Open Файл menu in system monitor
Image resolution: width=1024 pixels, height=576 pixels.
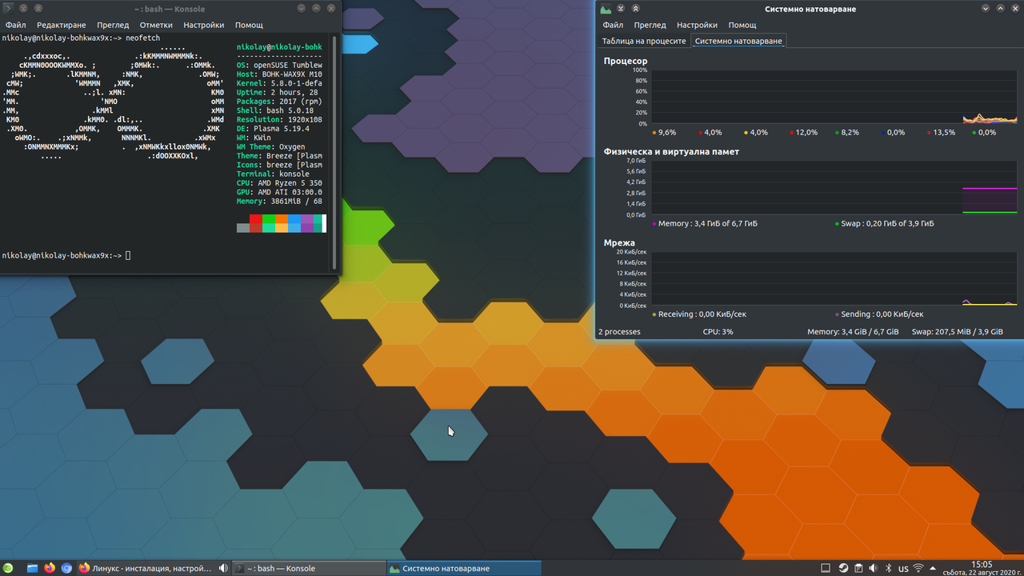point(613,25)
